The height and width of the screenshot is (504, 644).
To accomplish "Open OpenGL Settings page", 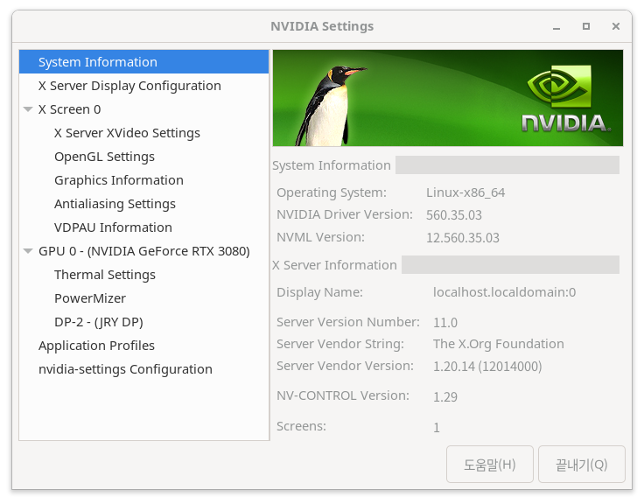I will click(x=104, y=157).
